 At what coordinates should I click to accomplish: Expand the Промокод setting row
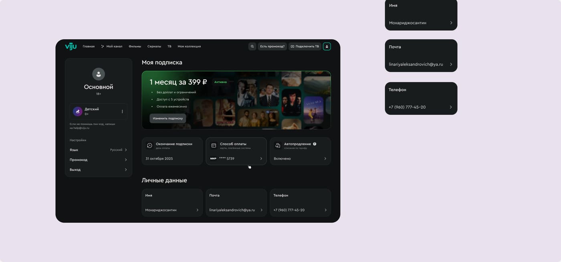tap(99, 160)
